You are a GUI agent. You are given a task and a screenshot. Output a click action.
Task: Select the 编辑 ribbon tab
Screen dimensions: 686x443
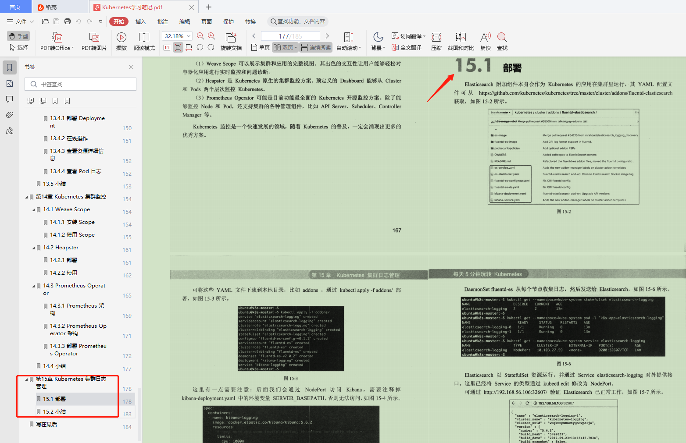pyautogui.click(x=185, y=21)
